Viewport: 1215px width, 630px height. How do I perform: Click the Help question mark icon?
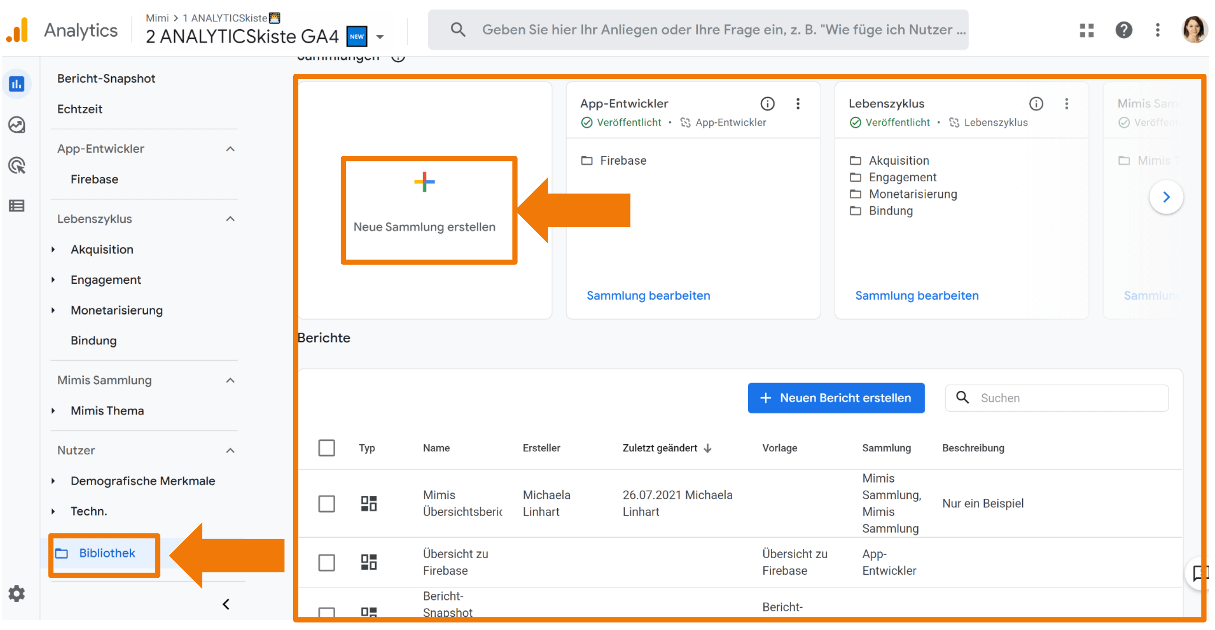[x=1124, y=30]
